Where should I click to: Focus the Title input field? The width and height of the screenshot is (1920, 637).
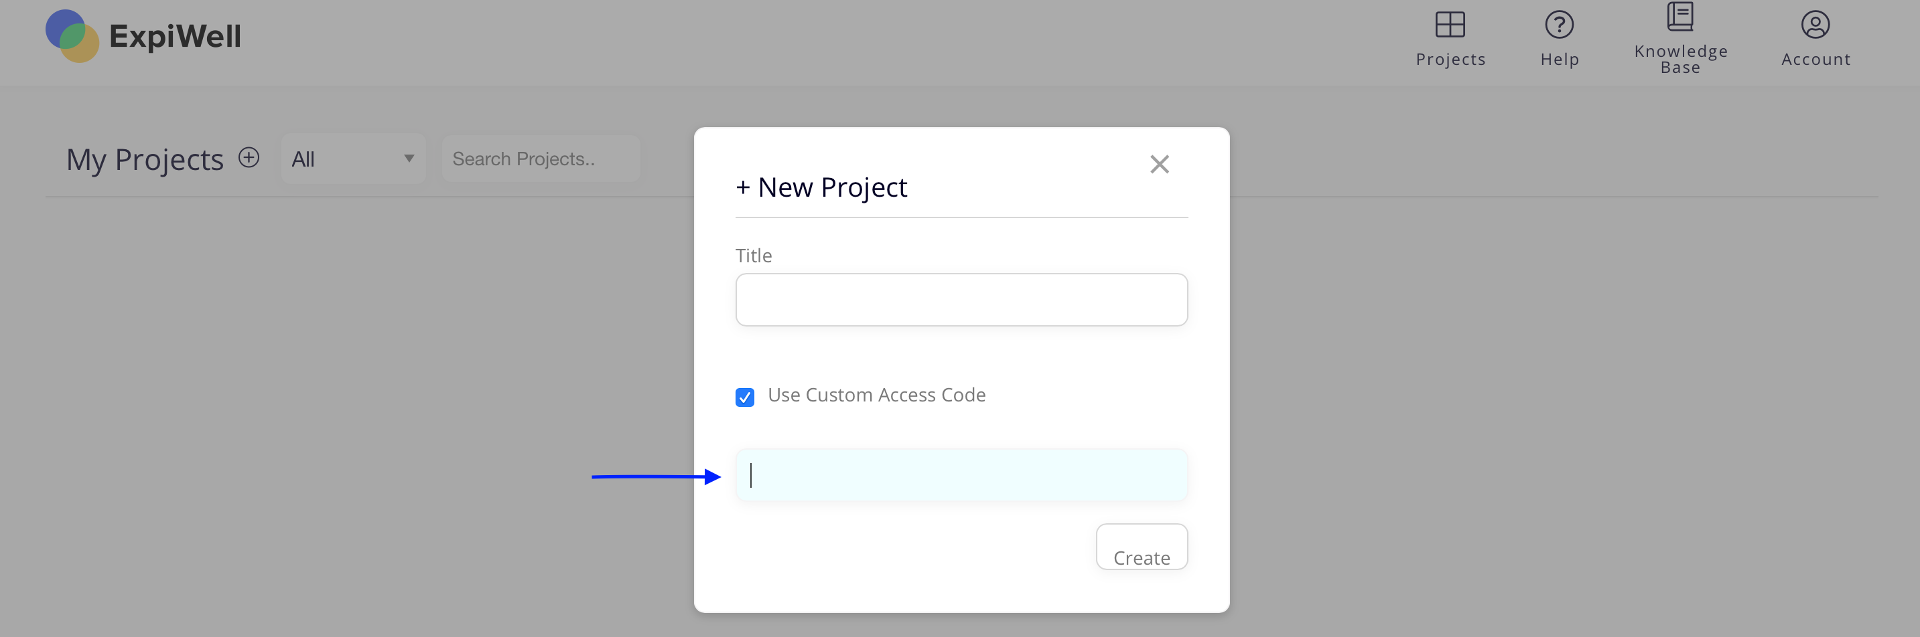(961, 300)
